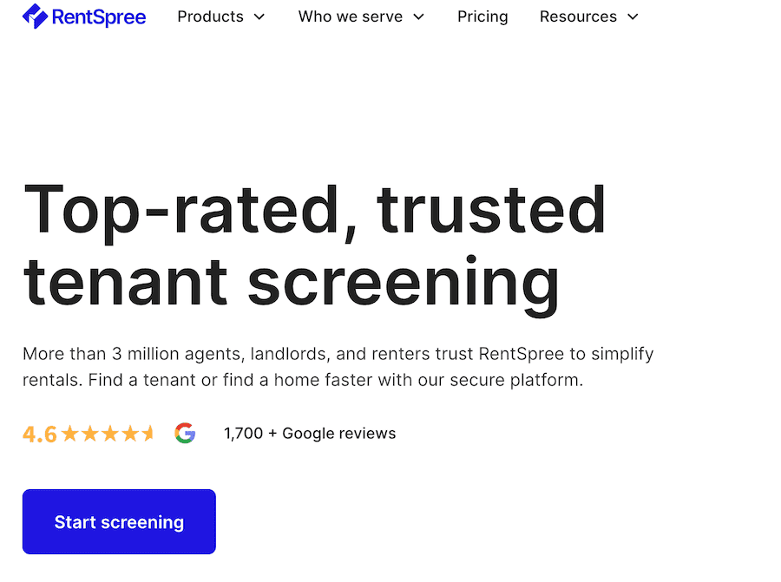The image size is (781, 582).
Task: Click the Google G logo
Action: click(185, 433)
